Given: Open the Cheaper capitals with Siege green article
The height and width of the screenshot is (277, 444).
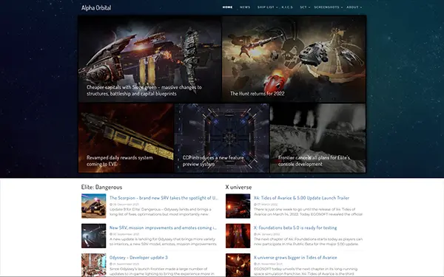Looking at the screenshot, I should pyautogui.click(x=149, y=59).
